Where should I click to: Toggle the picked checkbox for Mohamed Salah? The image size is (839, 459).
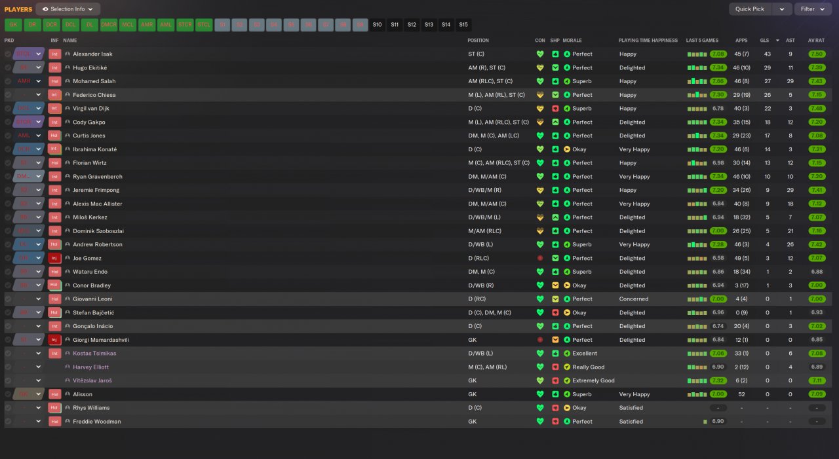[x=8, y=81]
